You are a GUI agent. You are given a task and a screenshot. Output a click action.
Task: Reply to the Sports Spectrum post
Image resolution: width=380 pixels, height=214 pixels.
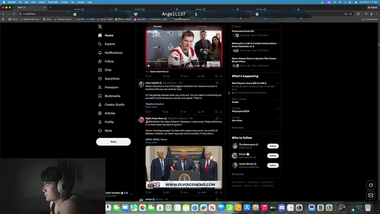(148, 76)
